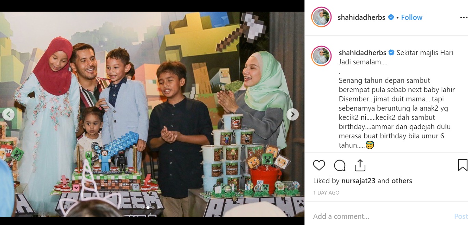Click the profile avatar next to the caption

pos(321,56)
